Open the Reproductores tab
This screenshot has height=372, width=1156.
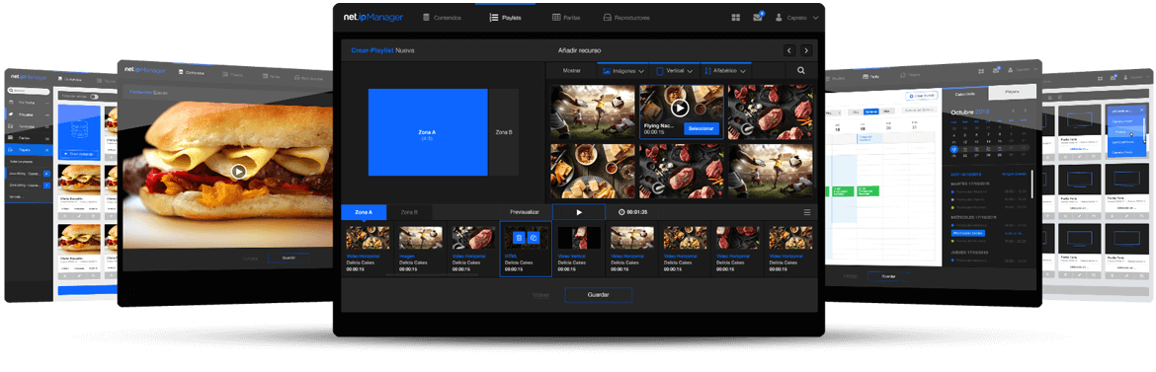pos(626,18)
